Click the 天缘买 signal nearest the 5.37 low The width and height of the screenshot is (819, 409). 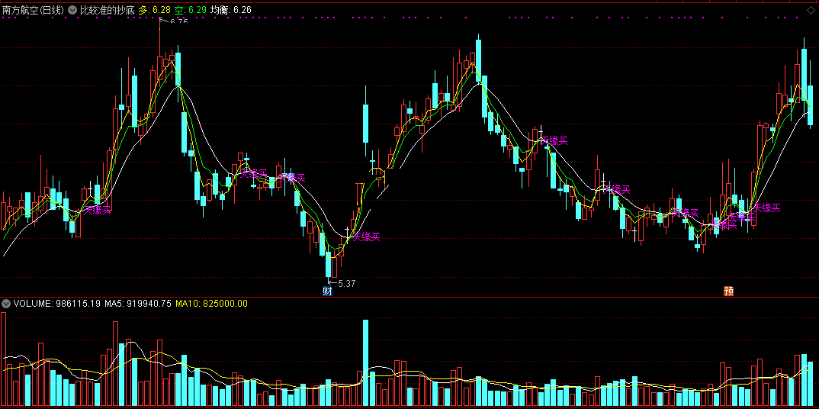tap(366, 237)
